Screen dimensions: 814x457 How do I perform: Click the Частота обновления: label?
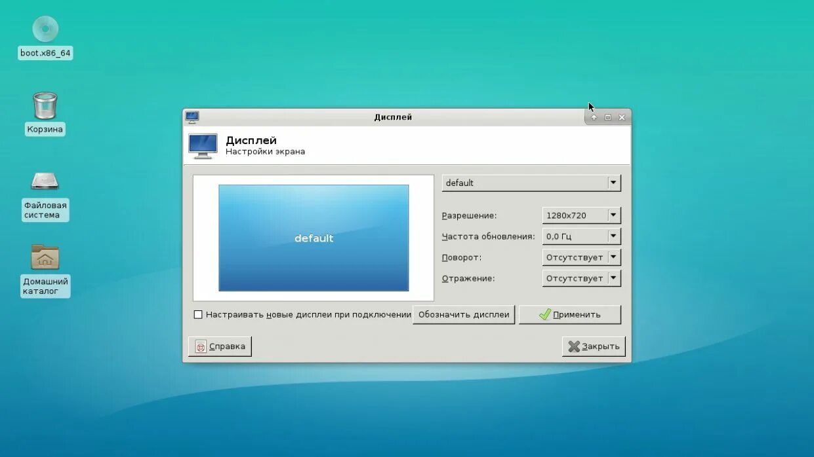point(488,236)
